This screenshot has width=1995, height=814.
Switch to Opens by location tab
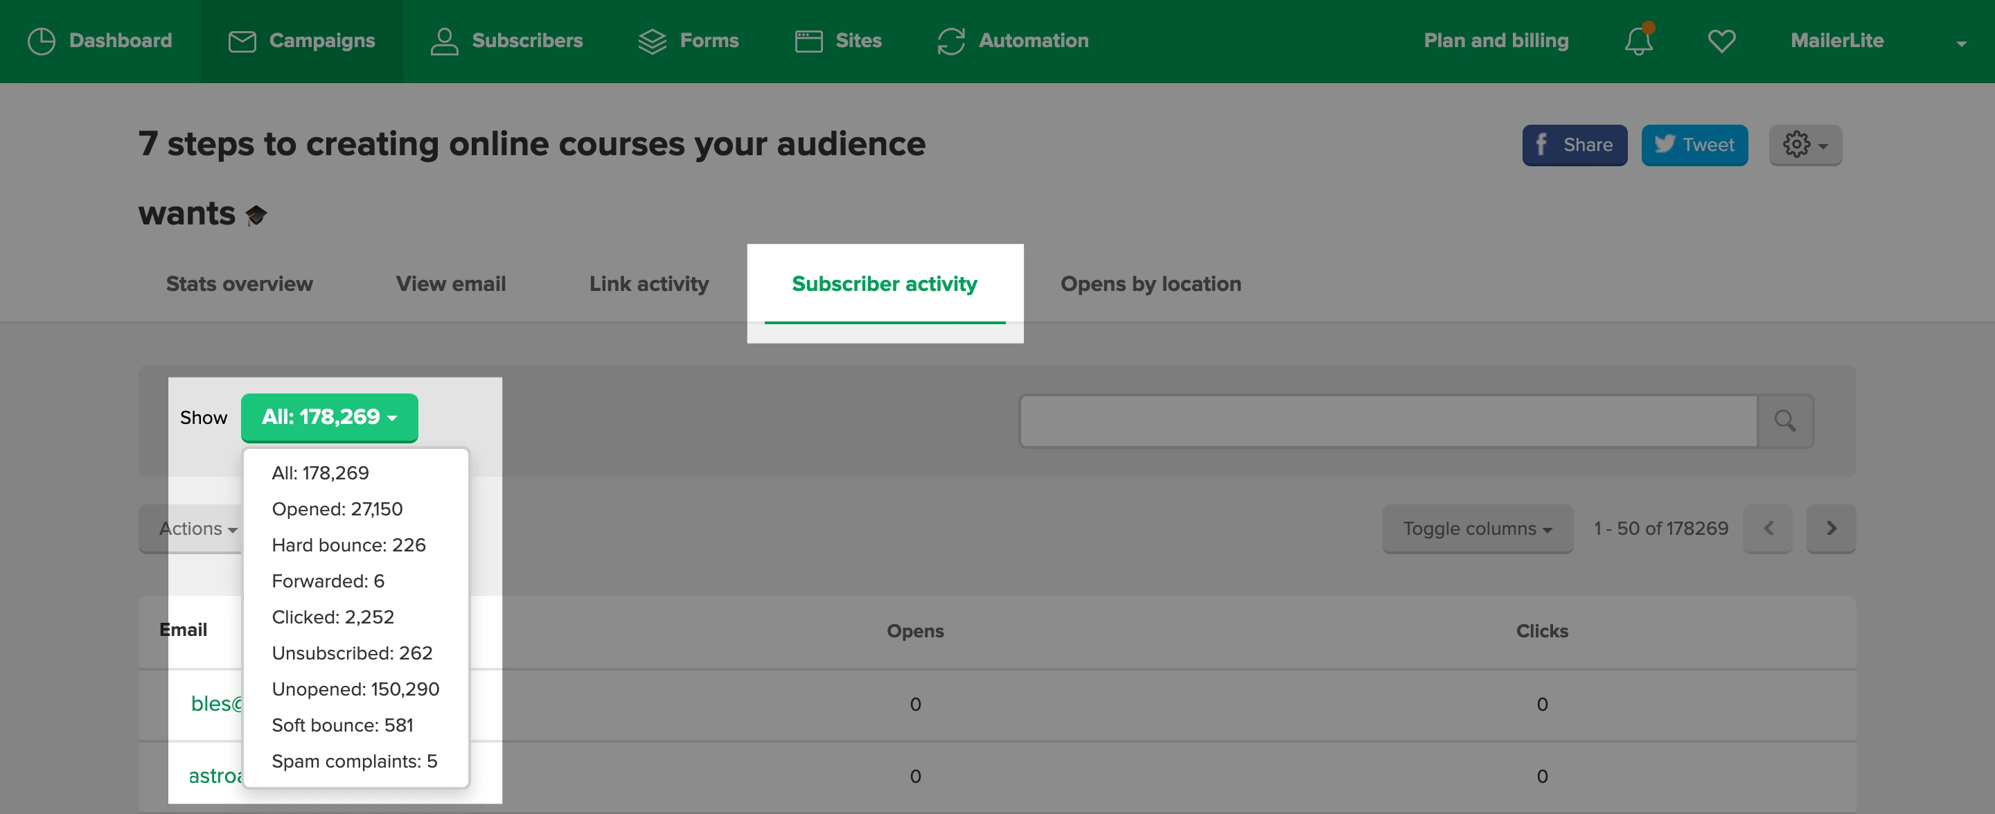coord(1150,283)
